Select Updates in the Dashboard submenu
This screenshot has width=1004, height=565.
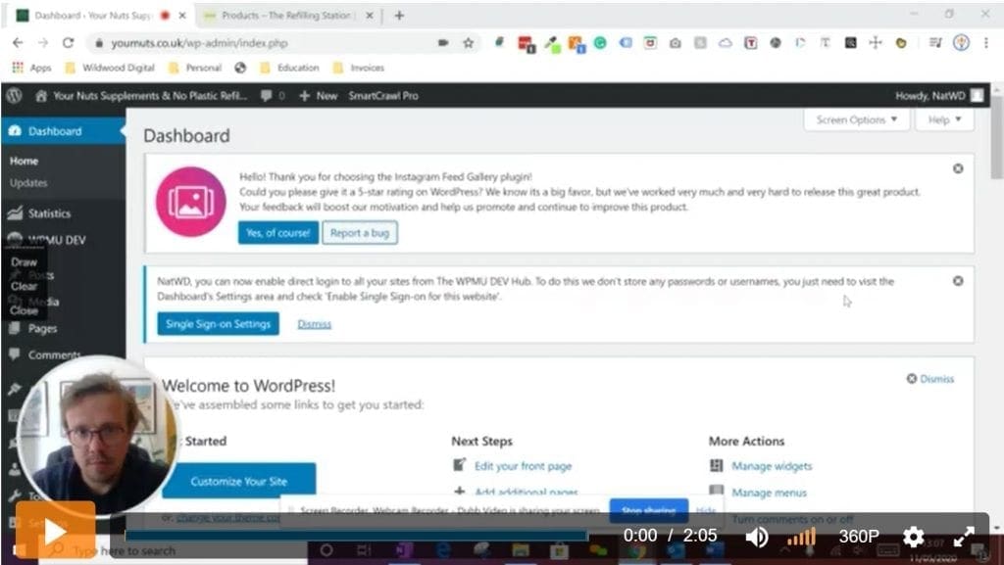(28, 183)
